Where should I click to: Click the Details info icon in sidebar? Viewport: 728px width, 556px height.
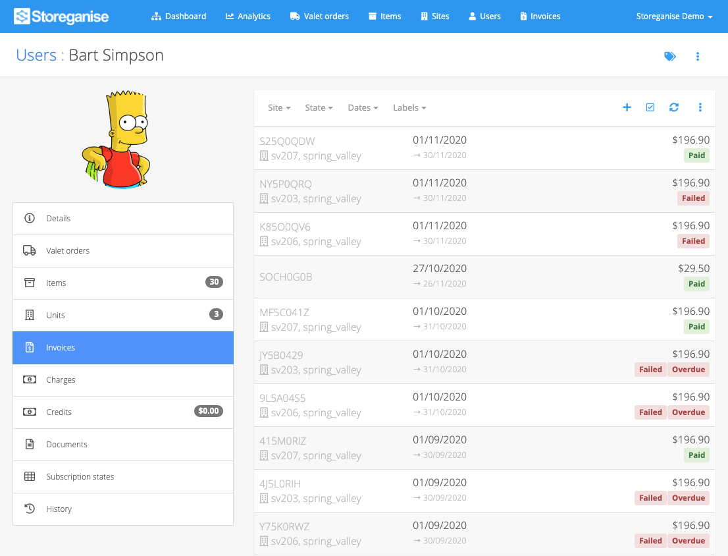29,218
